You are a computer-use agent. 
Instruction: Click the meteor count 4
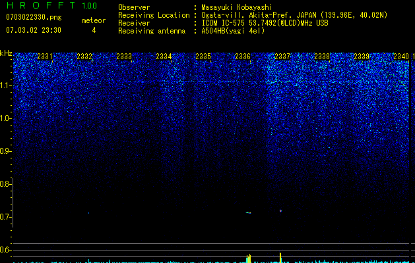click(x=94, y=30)
